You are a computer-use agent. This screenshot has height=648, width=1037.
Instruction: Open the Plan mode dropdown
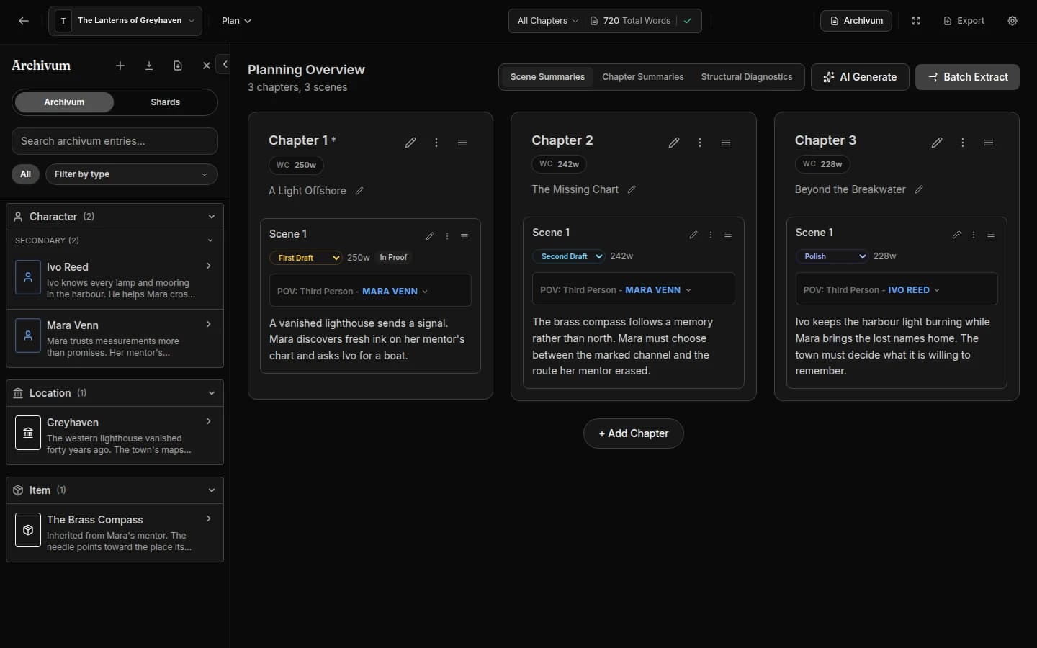(236, 21)
